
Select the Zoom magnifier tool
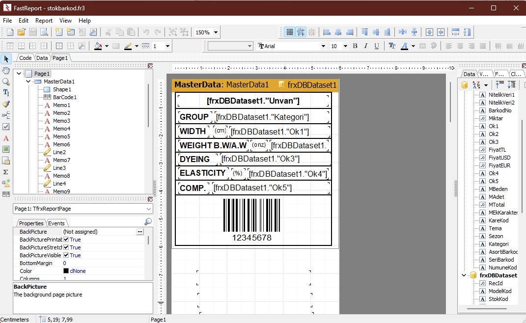[x=6, y=81]
